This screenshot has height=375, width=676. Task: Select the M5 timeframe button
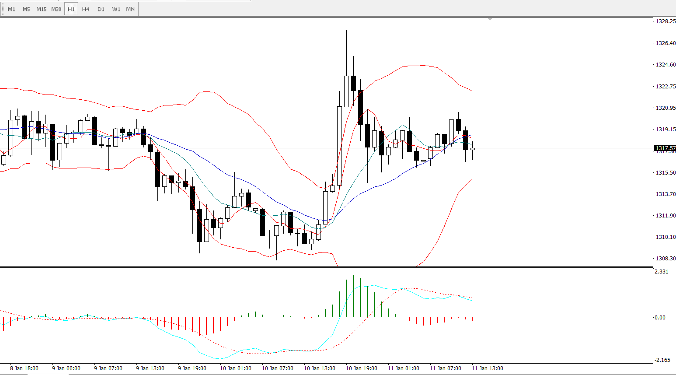click(26, 9)
